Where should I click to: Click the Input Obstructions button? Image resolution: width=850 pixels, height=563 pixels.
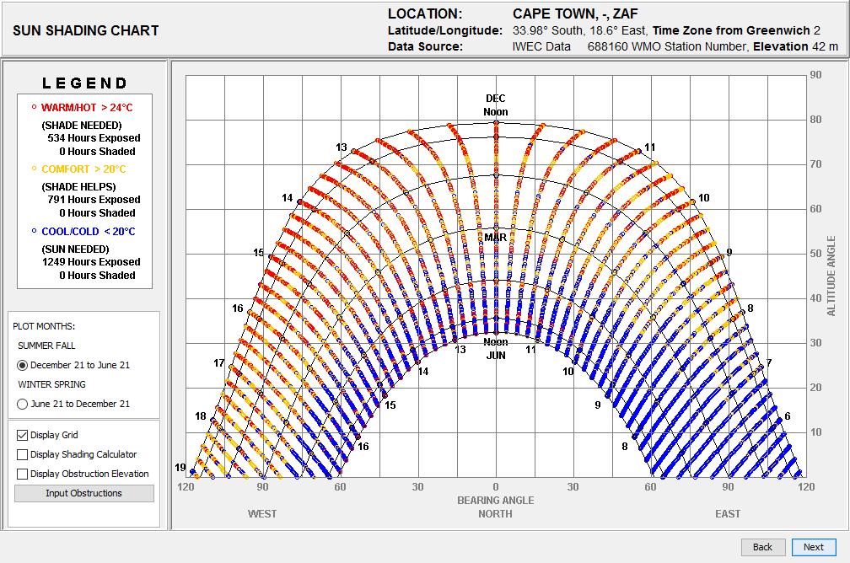pos(84,493)
